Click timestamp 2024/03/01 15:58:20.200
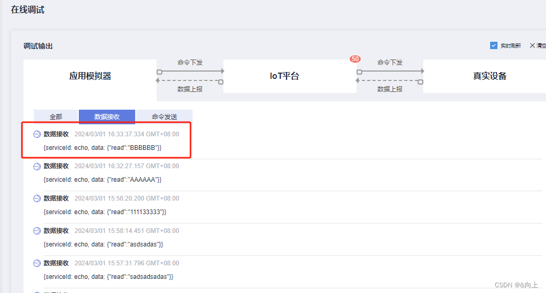The image size is (546, 293). (127, 198)
